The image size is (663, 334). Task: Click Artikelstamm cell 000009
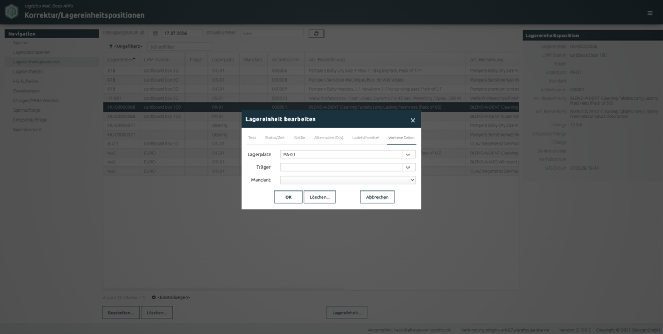coord(286,89)
